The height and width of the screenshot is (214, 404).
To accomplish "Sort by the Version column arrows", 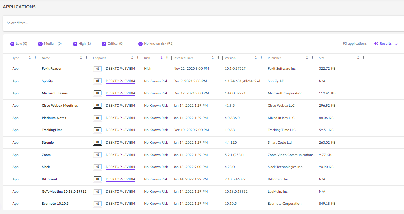I will click(x=256, y=58).
